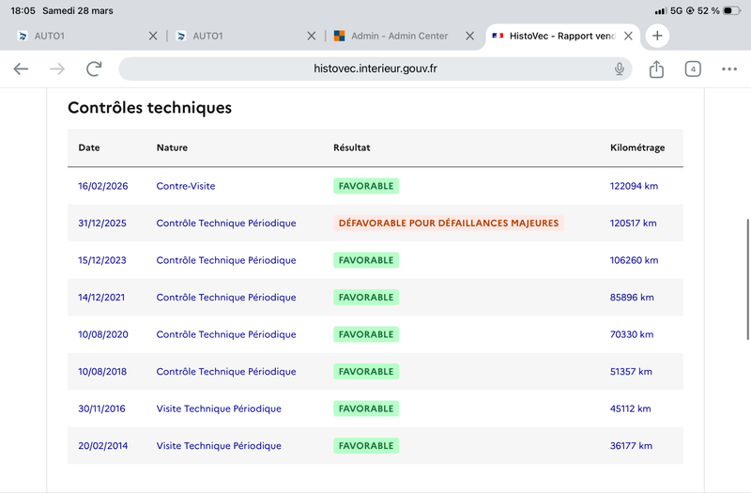Click the Kilométrage column header
This screenshot has height=493, width=751.
tap(636, 148)
